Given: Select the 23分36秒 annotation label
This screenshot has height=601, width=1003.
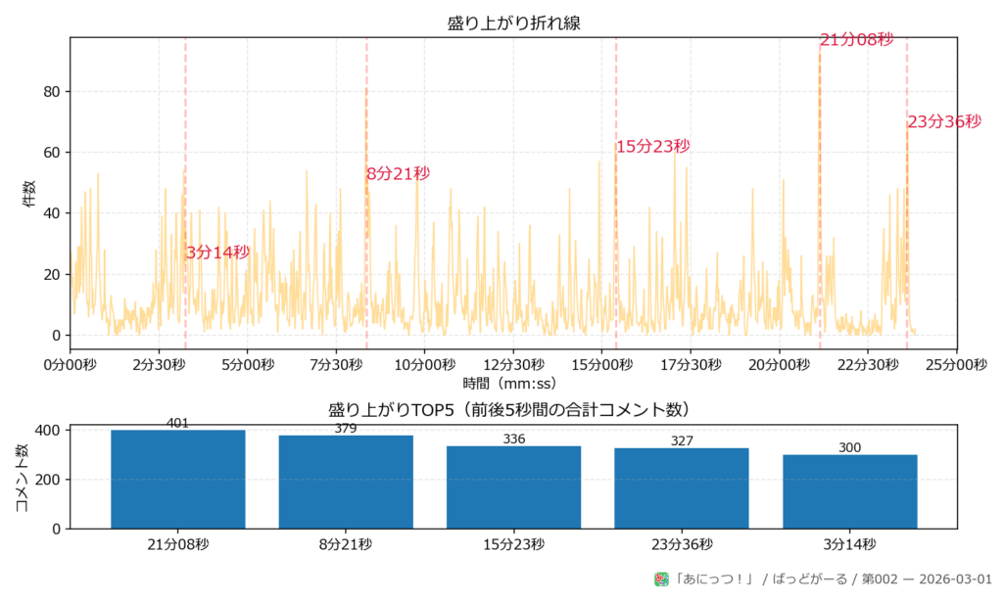Looking at the screenshot, I should point(943,121).
